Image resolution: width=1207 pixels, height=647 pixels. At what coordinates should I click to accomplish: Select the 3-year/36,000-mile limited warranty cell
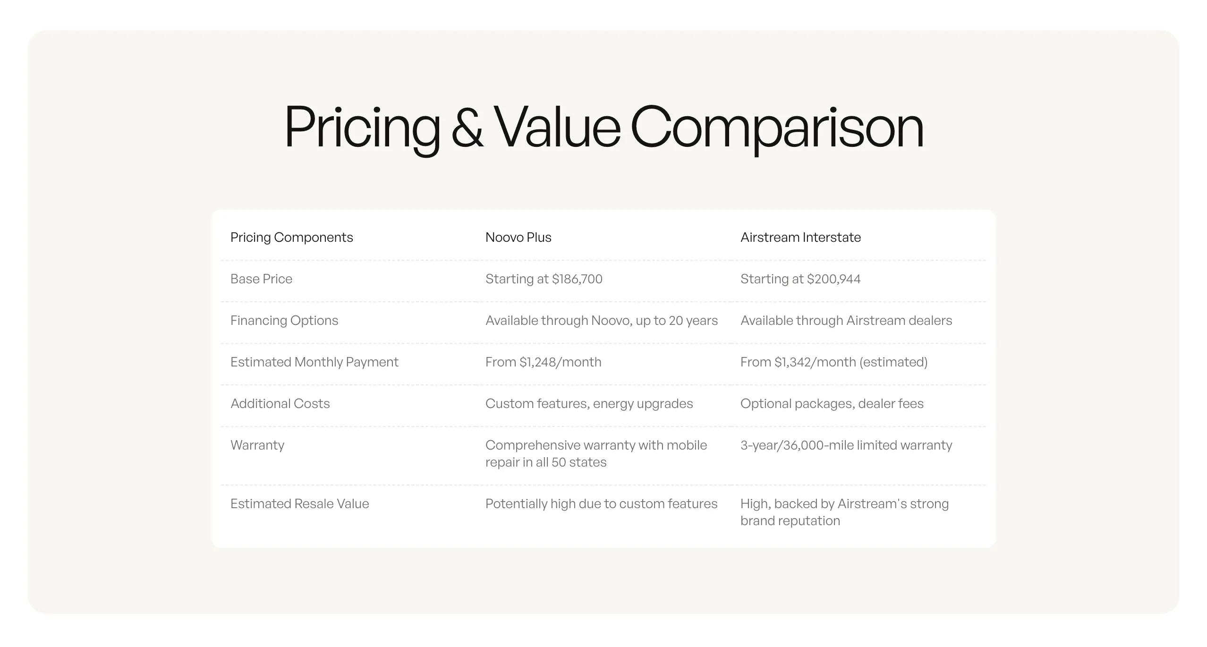point(846,445)
